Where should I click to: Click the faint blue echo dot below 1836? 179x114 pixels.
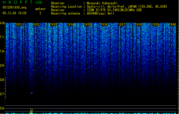tap(102, 93)
